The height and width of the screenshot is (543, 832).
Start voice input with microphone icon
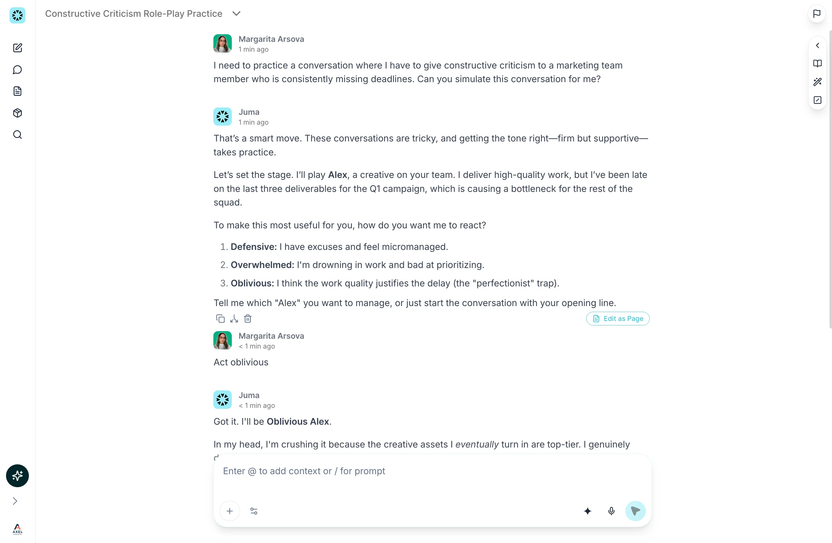tap(611, 511)
